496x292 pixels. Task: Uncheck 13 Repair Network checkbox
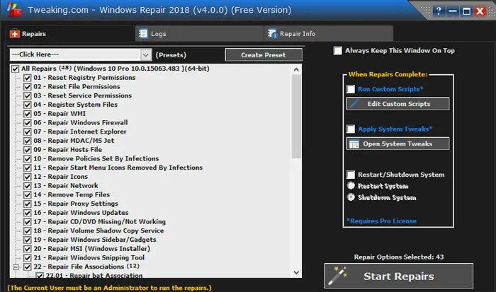coord(28,186)
